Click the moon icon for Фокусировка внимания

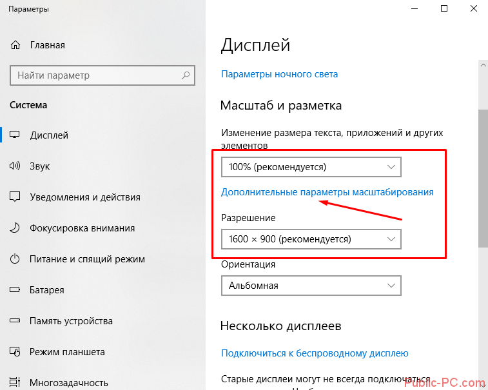click(15, 228)
